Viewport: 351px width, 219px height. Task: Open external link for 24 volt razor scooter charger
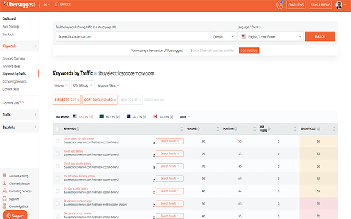(154, 205)
